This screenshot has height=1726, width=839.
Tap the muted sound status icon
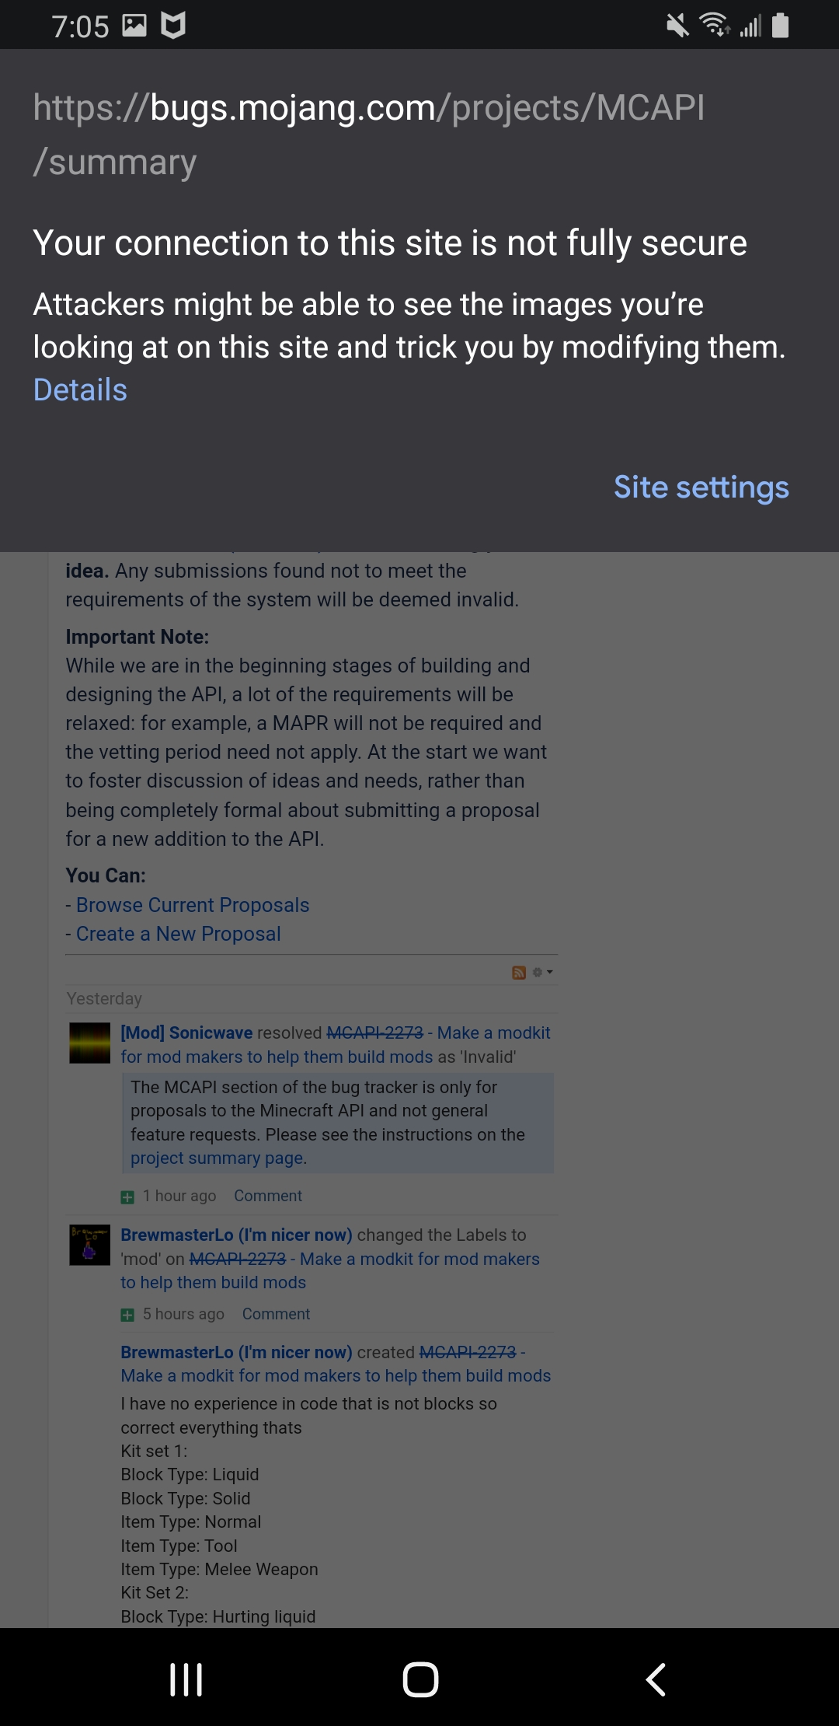click(677, 26)
